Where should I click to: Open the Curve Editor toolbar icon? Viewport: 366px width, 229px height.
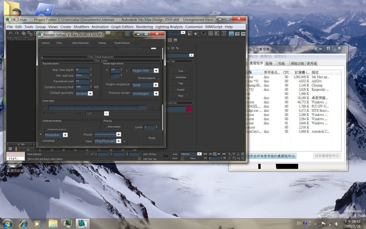pyautogui.click(x=211, y=34)
